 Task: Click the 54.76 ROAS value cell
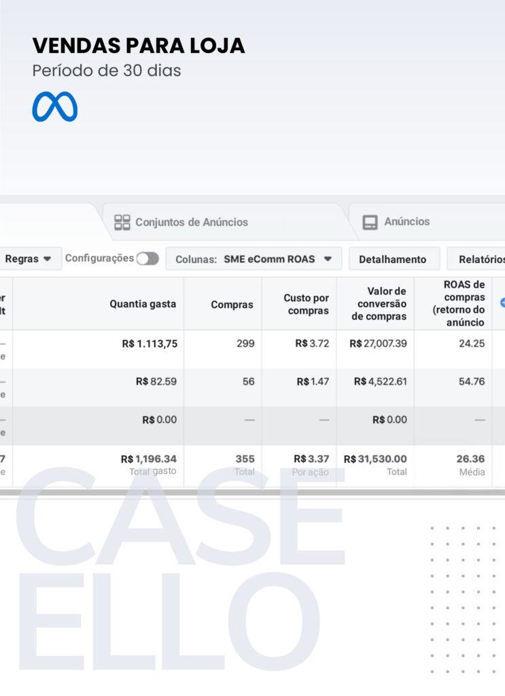[471, 382]
